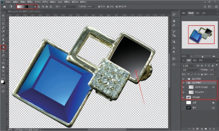Screen dimensions: 219x131
Task: Collapse the highlighted layer group
Action: [x=187, y=83]
